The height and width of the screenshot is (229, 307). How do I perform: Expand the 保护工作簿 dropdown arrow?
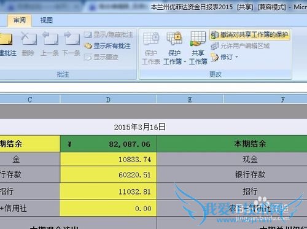pyautogui.click(x=185, y=61)
